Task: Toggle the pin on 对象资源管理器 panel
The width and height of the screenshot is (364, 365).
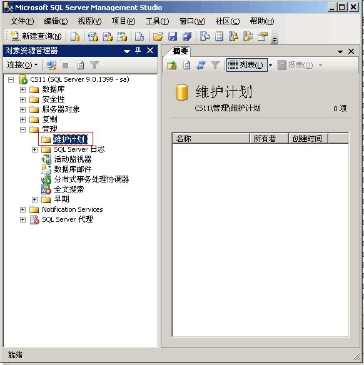Action: [x=138, y=51]
